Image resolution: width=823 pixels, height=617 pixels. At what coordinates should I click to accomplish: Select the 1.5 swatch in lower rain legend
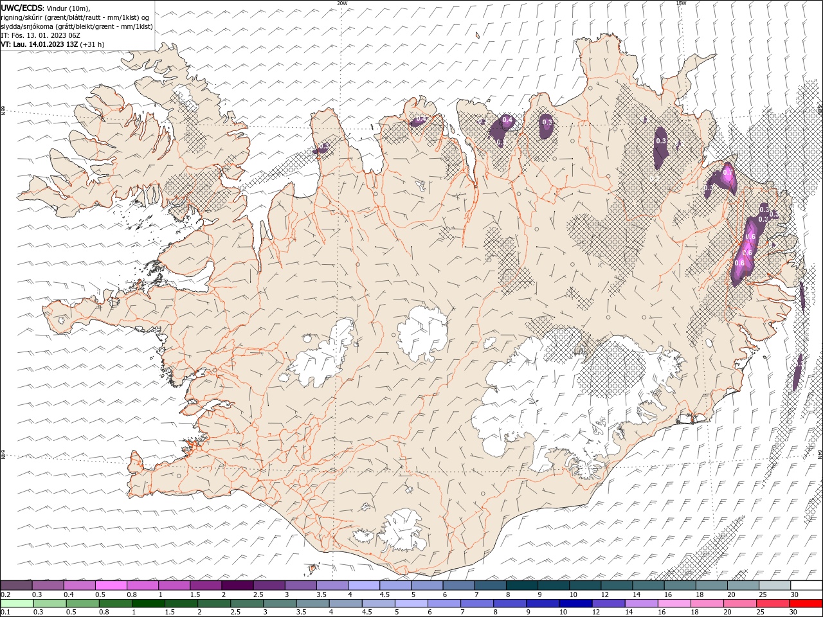(181, 603)
